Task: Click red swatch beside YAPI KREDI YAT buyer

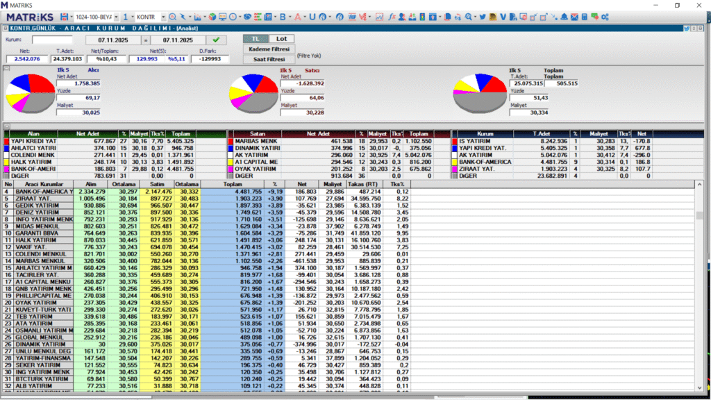Action: 6,141
